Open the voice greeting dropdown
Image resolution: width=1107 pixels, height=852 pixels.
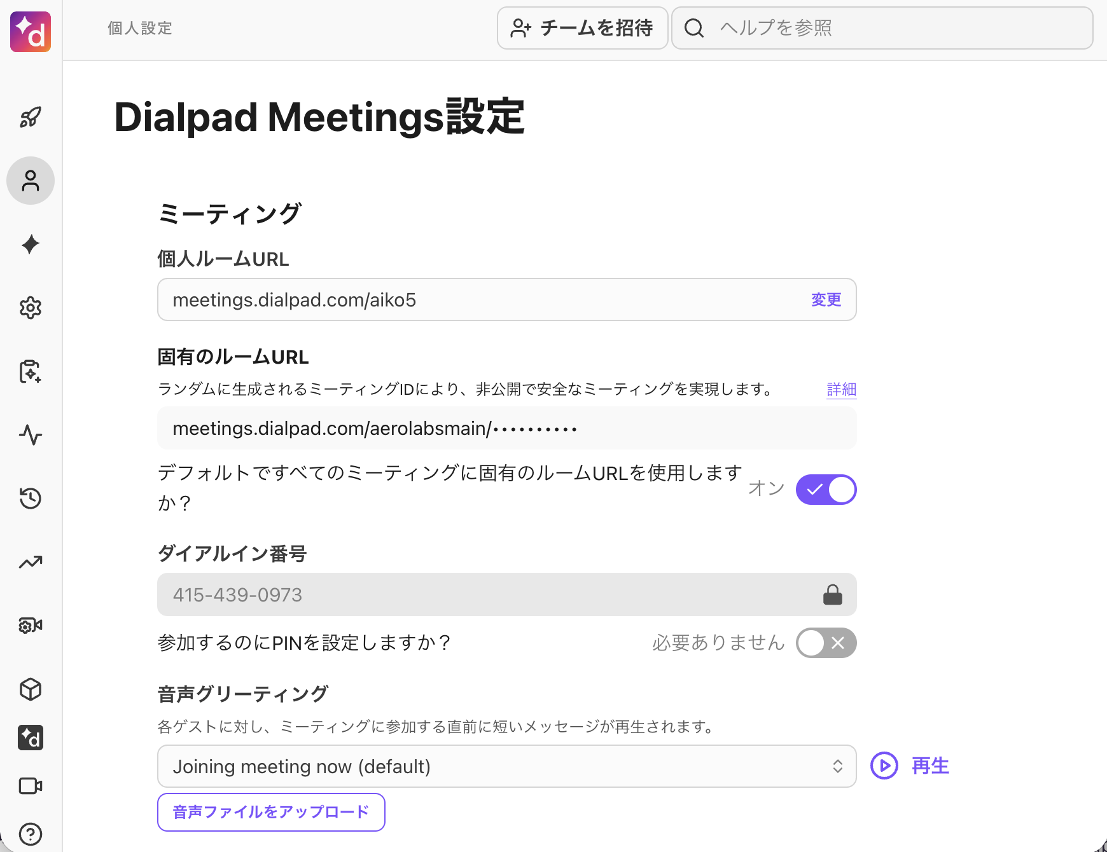pos(507,766)
